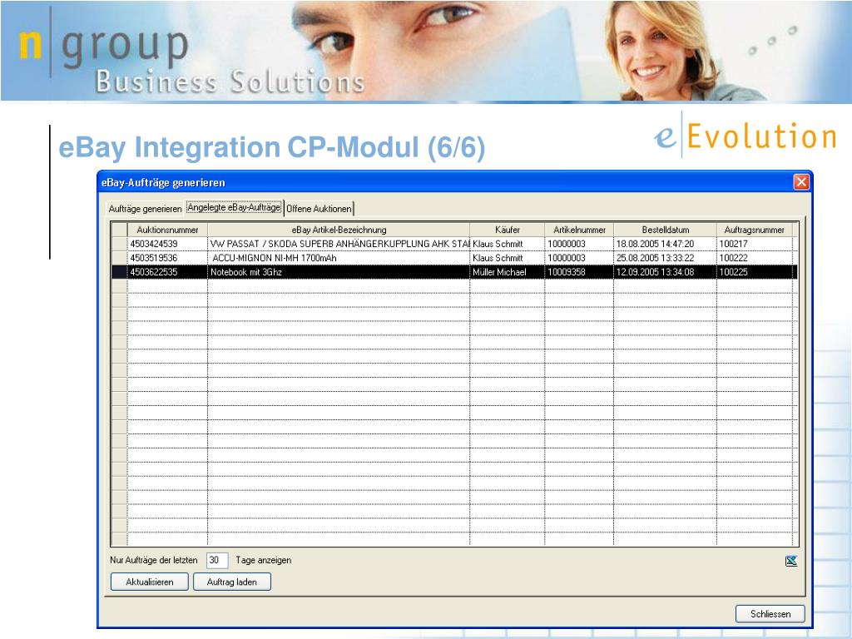Click Klaus Schmitt in ACCU-MIGNON row

pos(507,258)
